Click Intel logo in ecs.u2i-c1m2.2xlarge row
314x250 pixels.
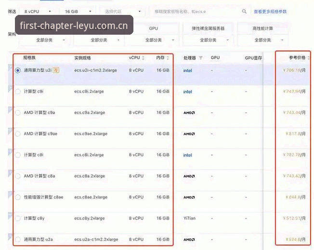(187, 70)
